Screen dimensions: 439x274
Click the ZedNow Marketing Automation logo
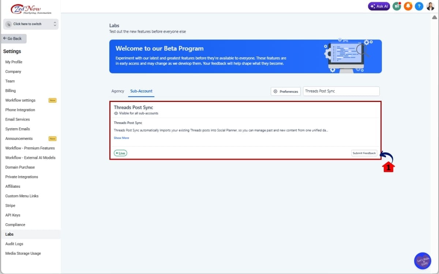pos(31,9)
